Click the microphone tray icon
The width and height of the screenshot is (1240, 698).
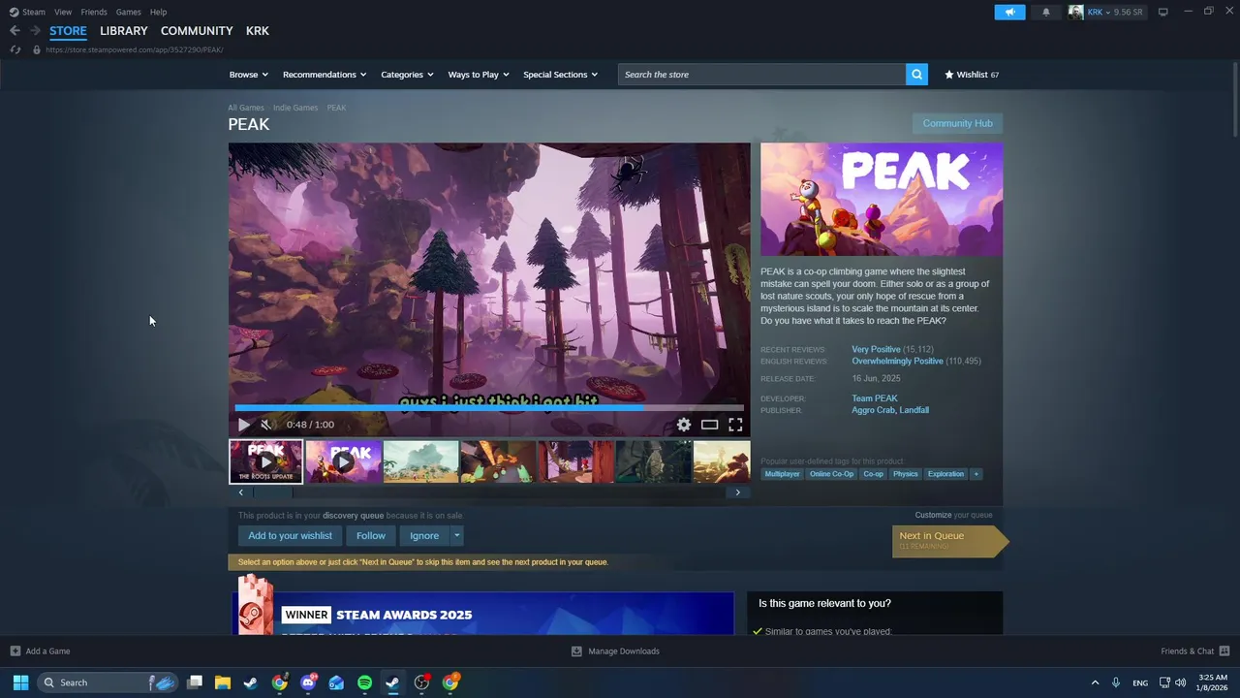[x=1116, y=682]
